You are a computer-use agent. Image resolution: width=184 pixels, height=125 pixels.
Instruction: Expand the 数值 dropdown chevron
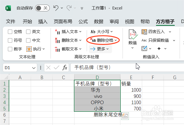(x=132, y=48)
